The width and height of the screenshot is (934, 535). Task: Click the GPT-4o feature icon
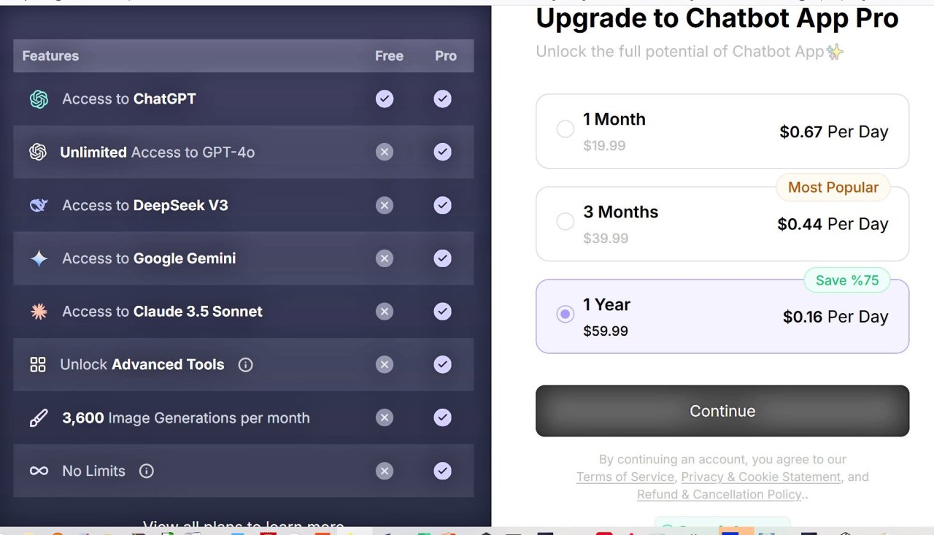38,152
